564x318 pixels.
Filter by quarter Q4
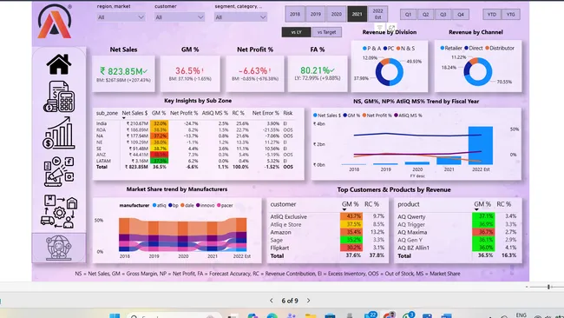point(461,15)
